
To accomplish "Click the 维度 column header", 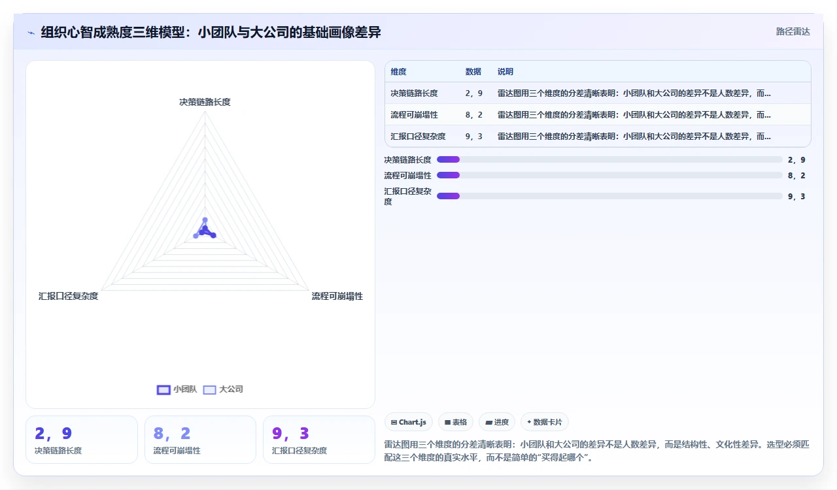I will 398,72.
